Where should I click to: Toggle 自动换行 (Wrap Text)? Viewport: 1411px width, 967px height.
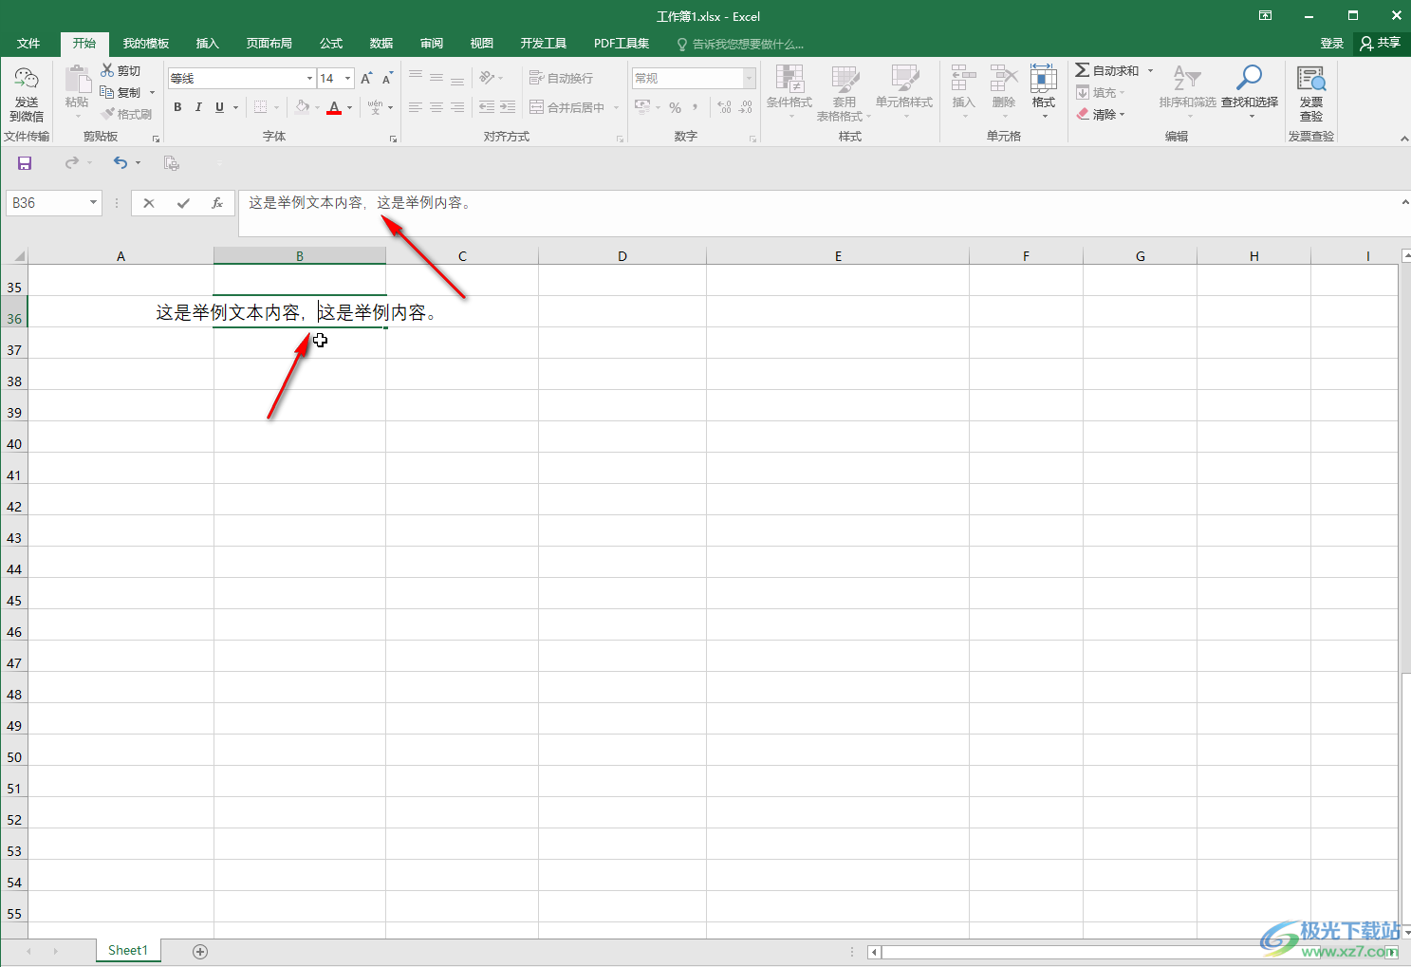tap(561, 78)
